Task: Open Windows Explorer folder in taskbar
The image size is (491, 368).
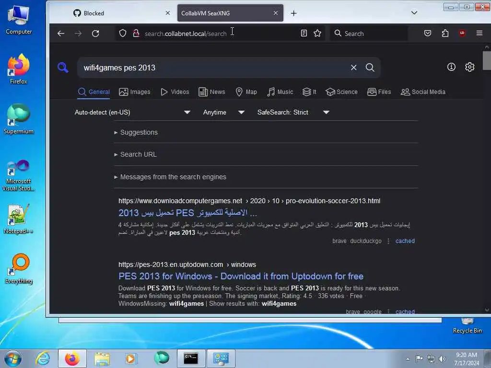Action: pyautogui.click(x=102, y=358)
